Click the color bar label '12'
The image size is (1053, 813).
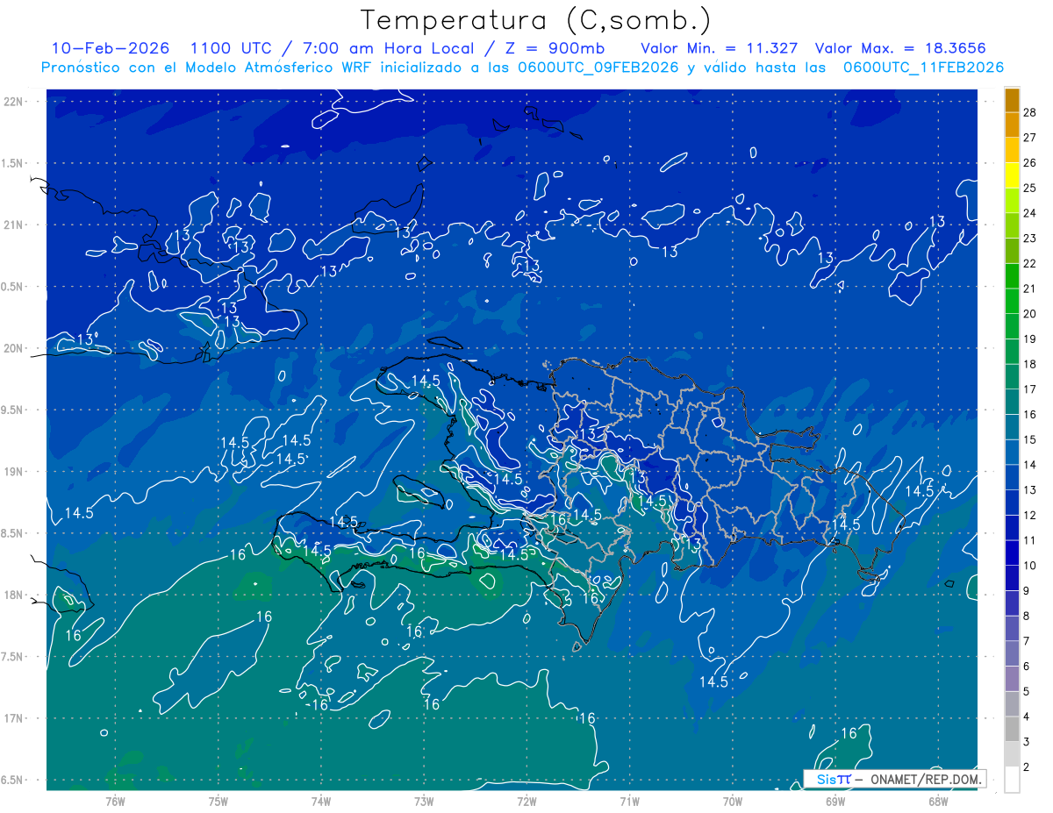[x=1029, y=515]
